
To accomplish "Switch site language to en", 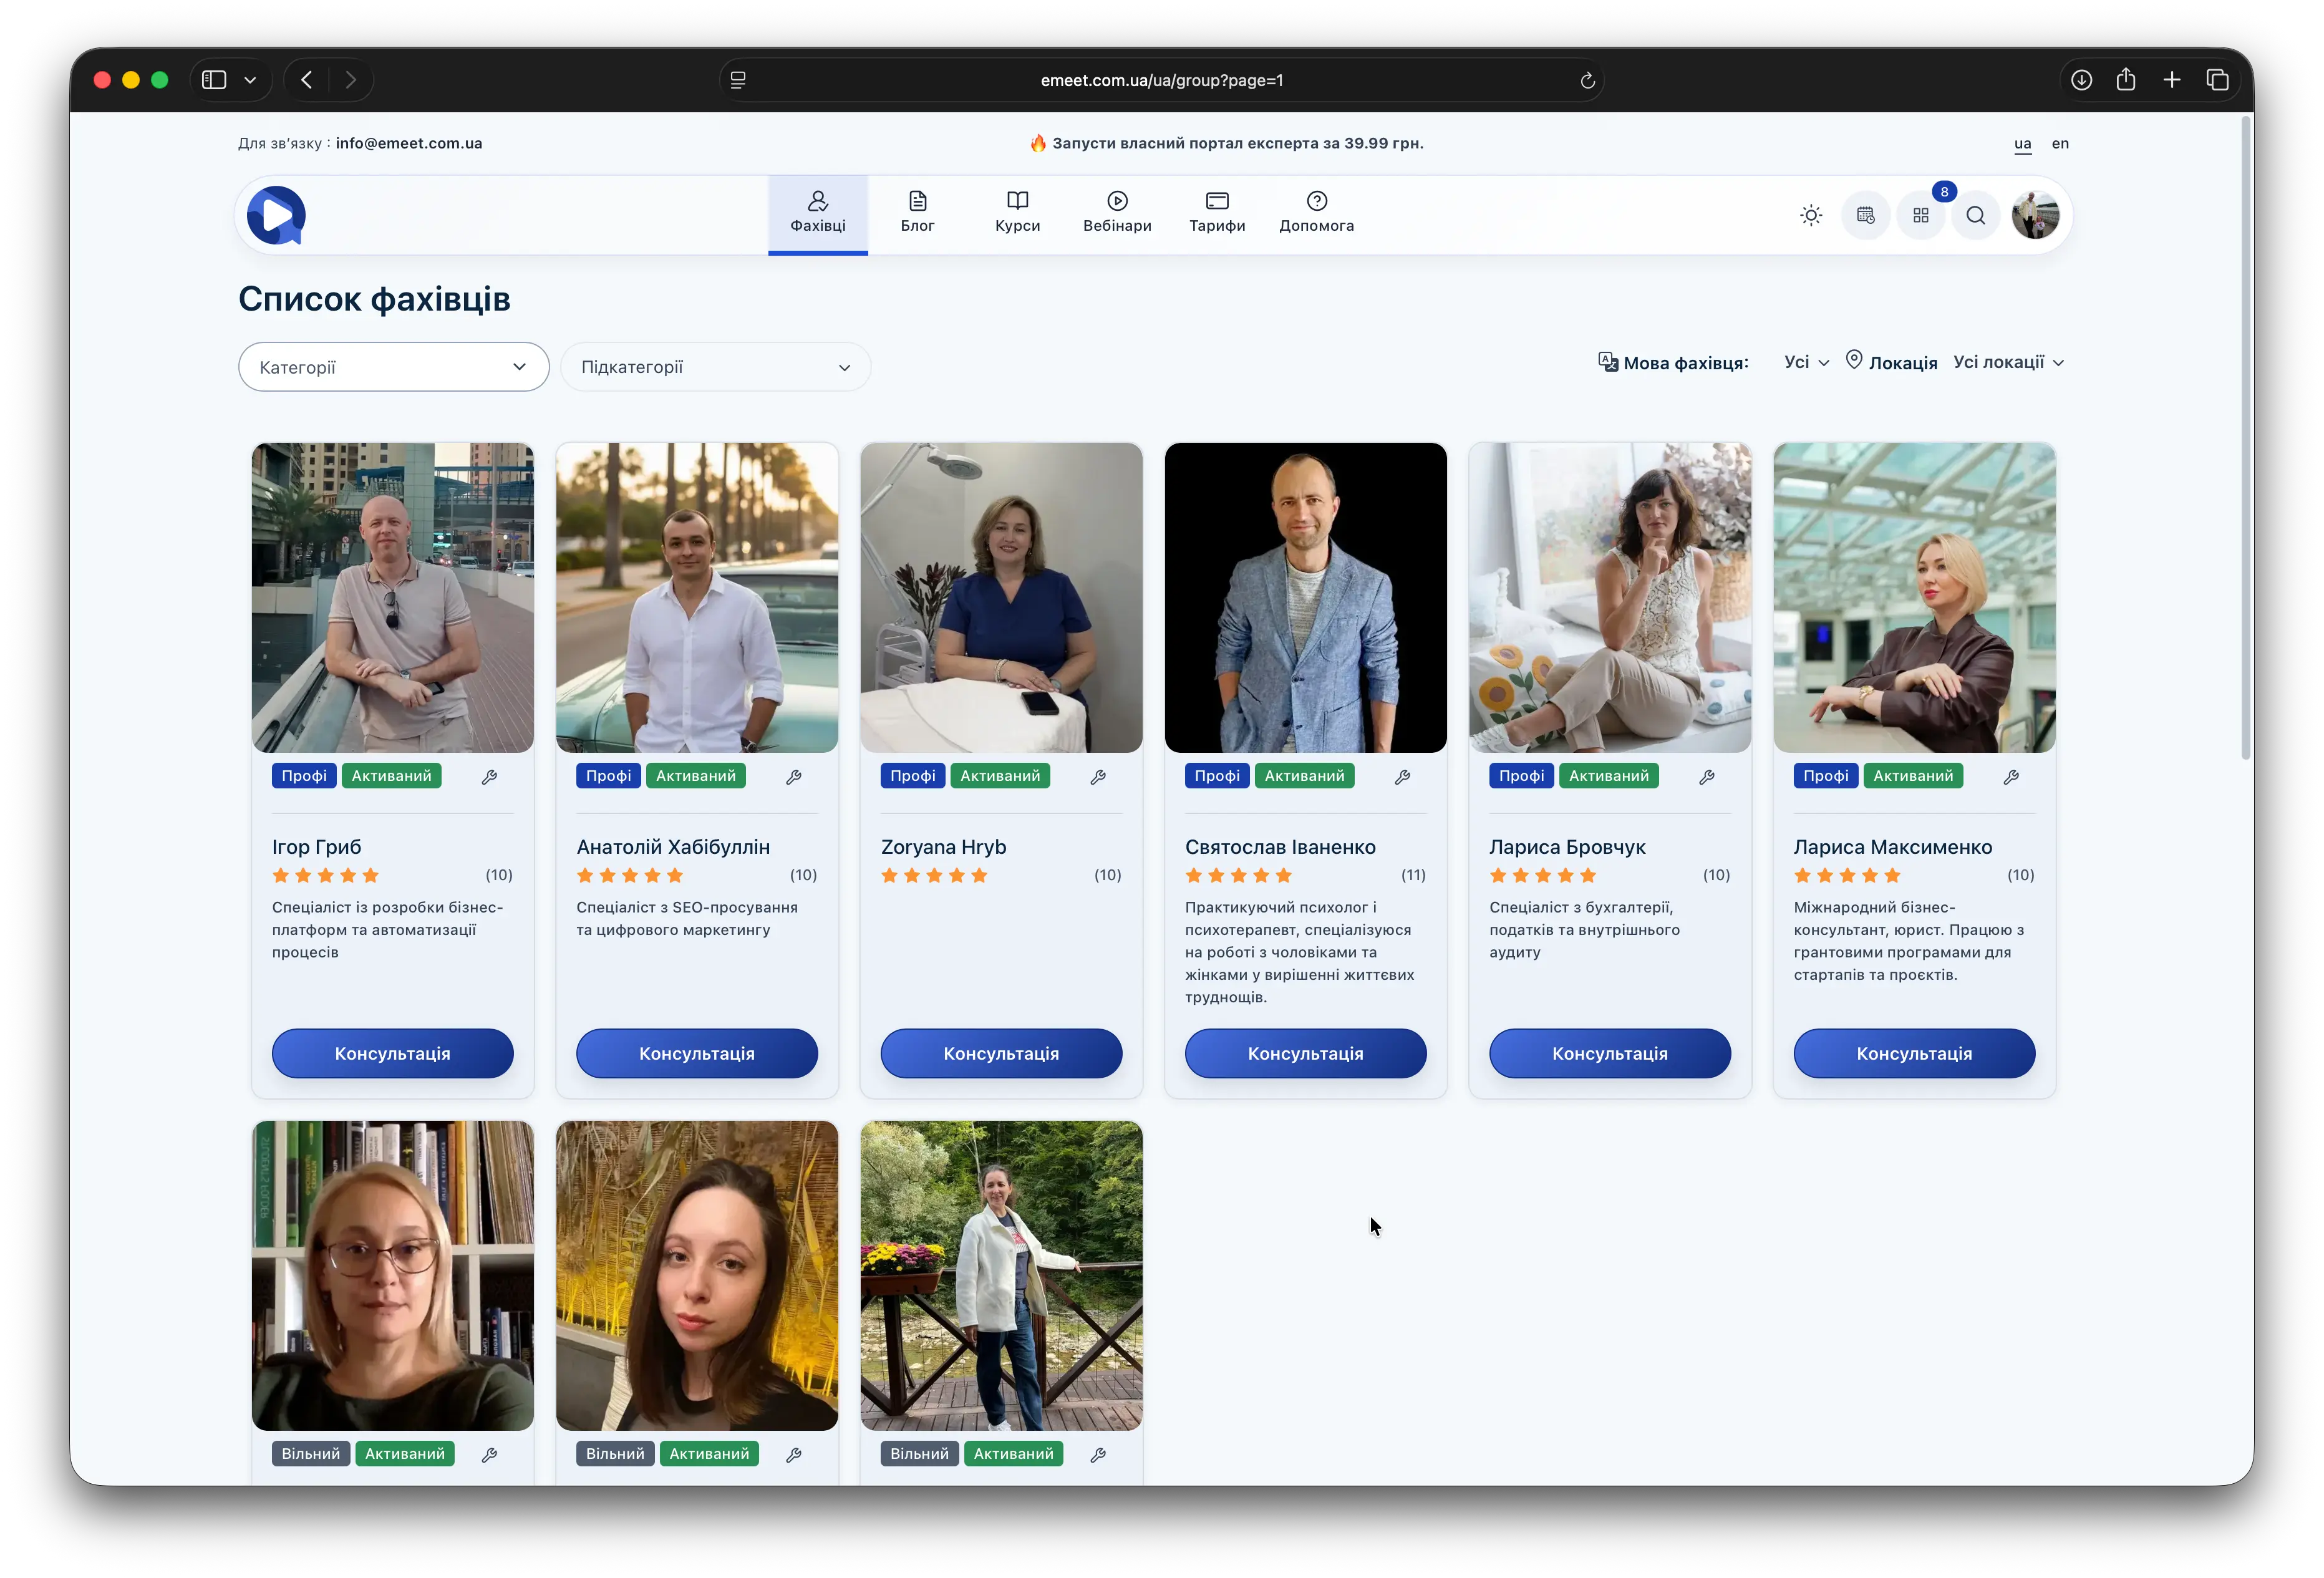I will [x=2060, y=143].
